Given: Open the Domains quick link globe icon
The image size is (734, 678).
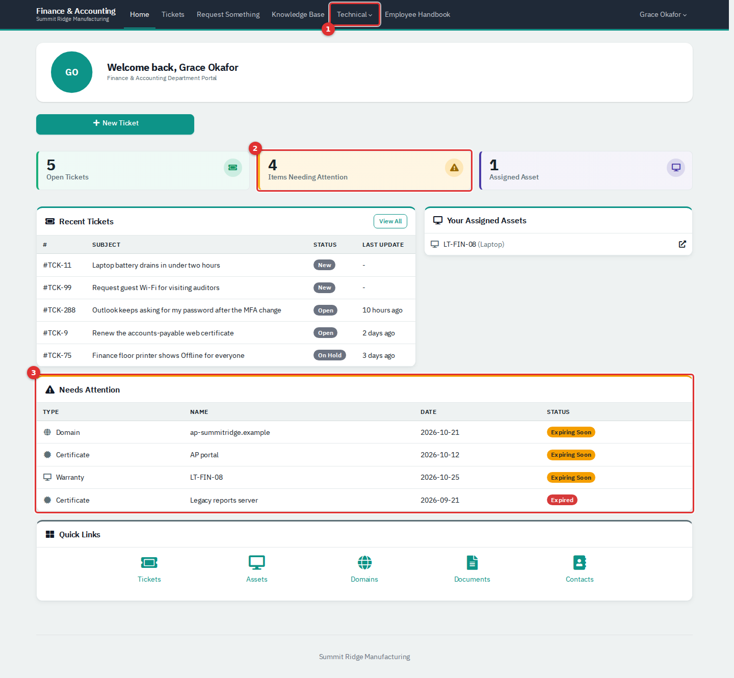Looking at the screenshot, I should pos(364,562).
